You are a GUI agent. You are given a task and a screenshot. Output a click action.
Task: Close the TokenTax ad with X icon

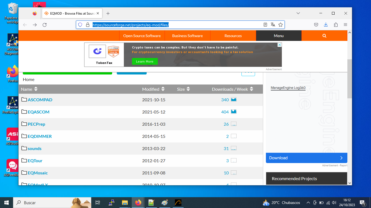click(279, 45)
